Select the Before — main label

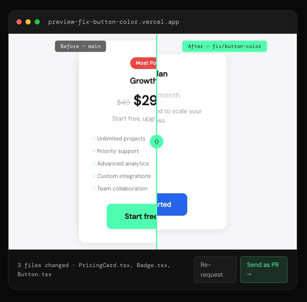tap(81, 46)
